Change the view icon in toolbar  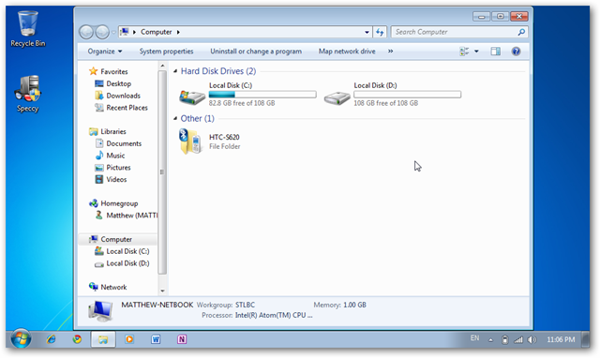(x=464, y=52)
